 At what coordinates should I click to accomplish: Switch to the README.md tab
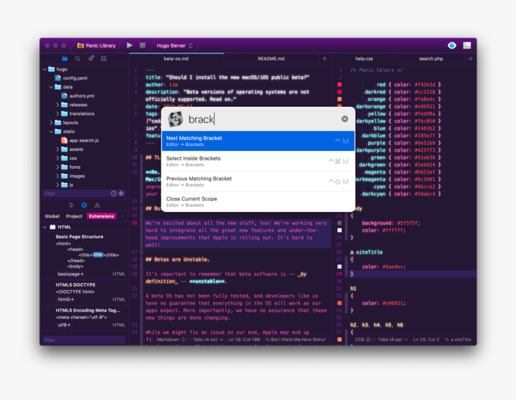(271, 59)
